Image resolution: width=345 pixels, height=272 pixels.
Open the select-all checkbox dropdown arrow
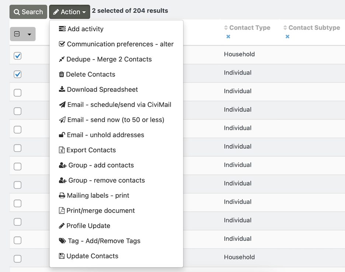pyautogui.click(x=29, y=35)
